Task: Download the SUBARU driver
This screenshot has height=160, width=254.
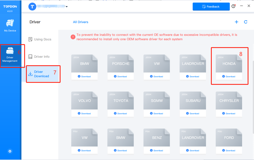Action: (193, 113)
